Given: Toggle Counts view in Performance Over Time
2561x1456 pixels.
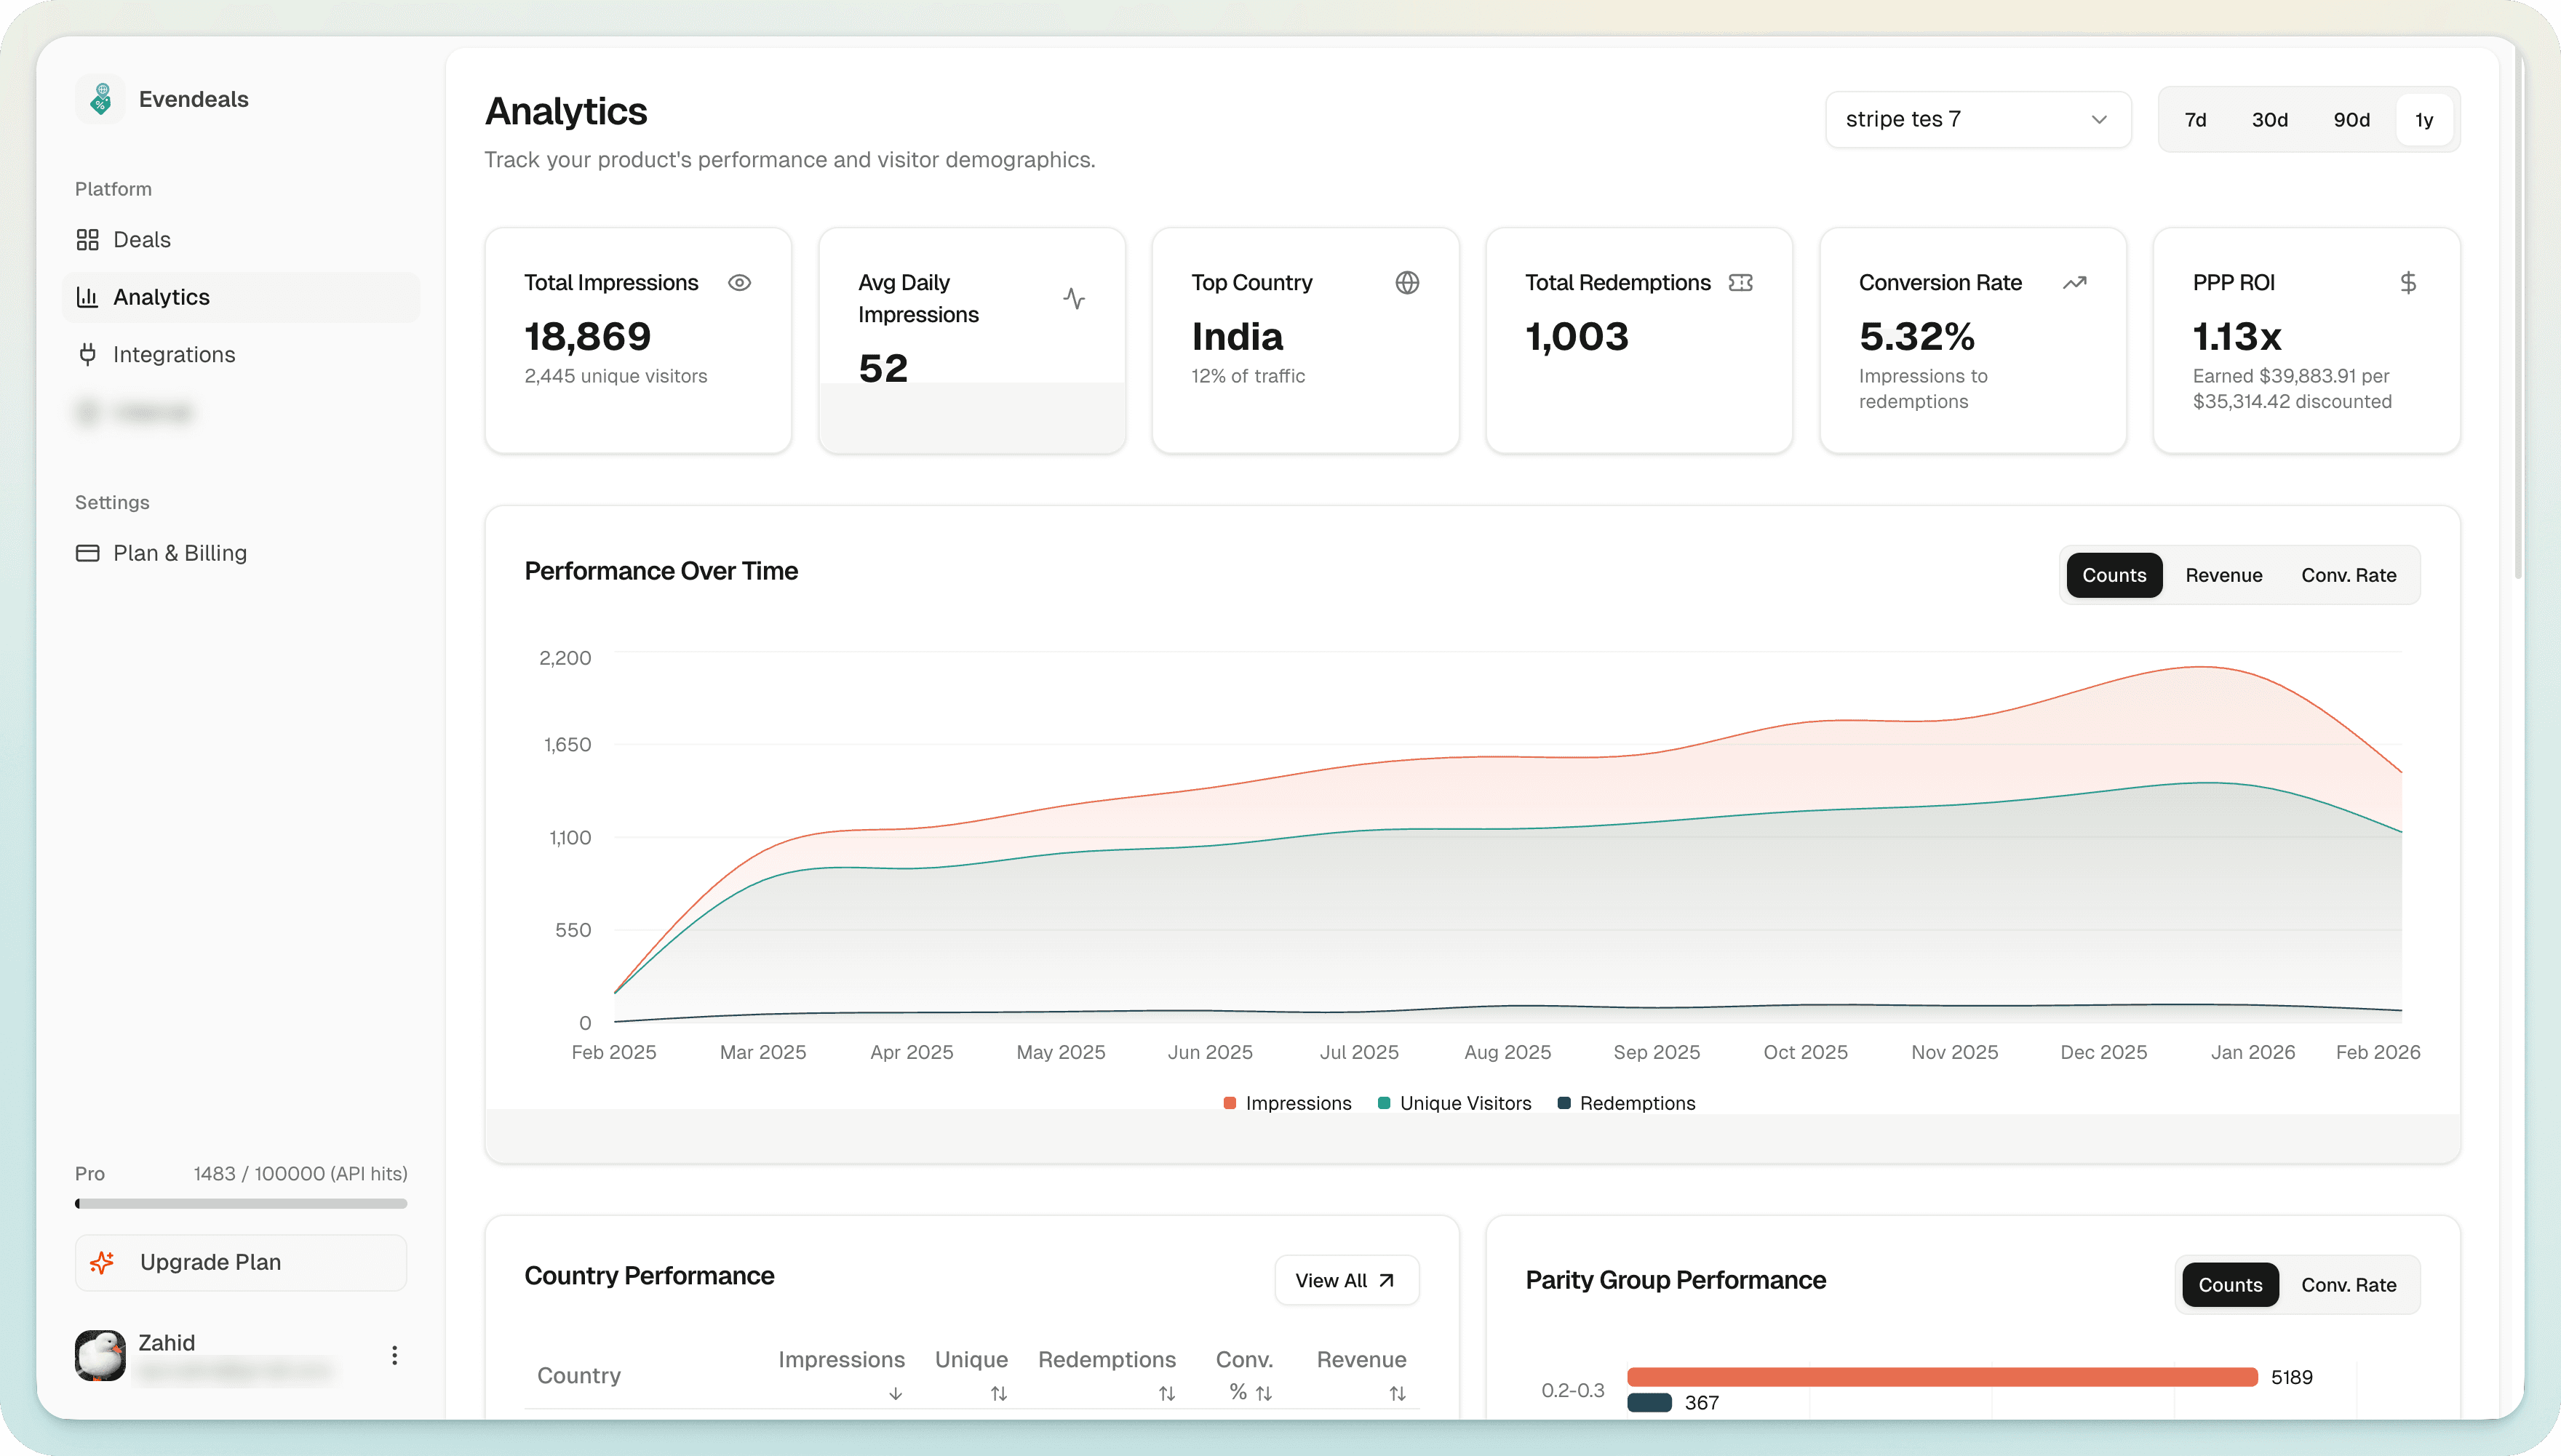Looking at the screenshot, I should click(x=2114, y=575).
